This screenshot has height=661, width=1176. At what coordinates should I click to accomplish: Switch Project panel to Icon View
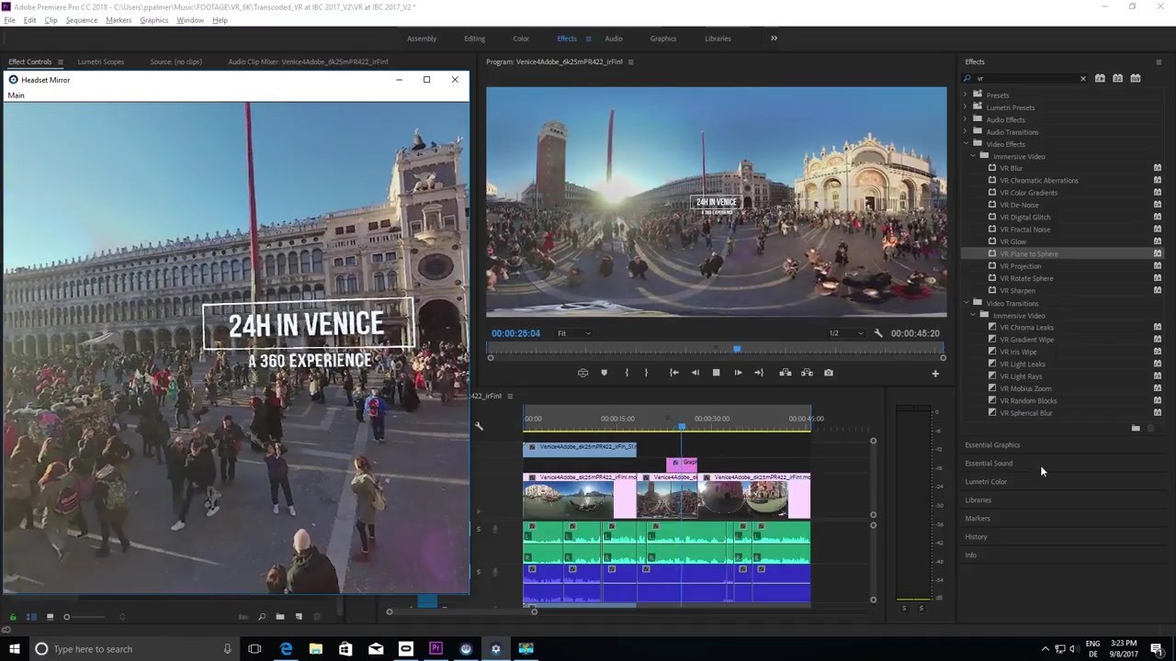pyautogui.click(x=50, y=617)
